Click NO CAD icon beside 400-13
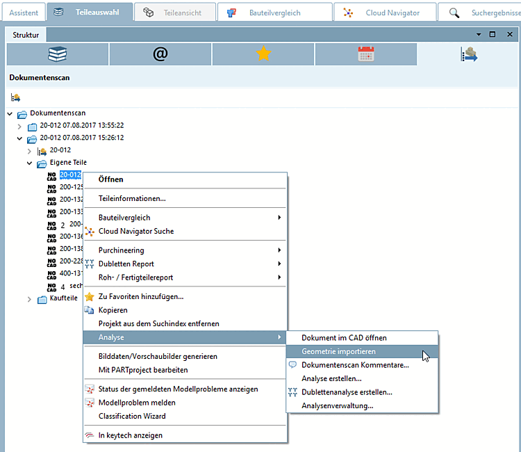This screenshot has height=452, width=521. tap(51, 275)
